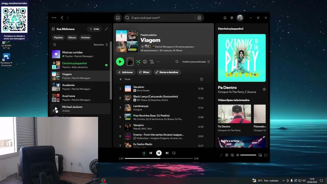This screenshot has height=184, width=327.
Task: Go forward with the right arrow
Action: pyautogui.click(x=68, y=18)
